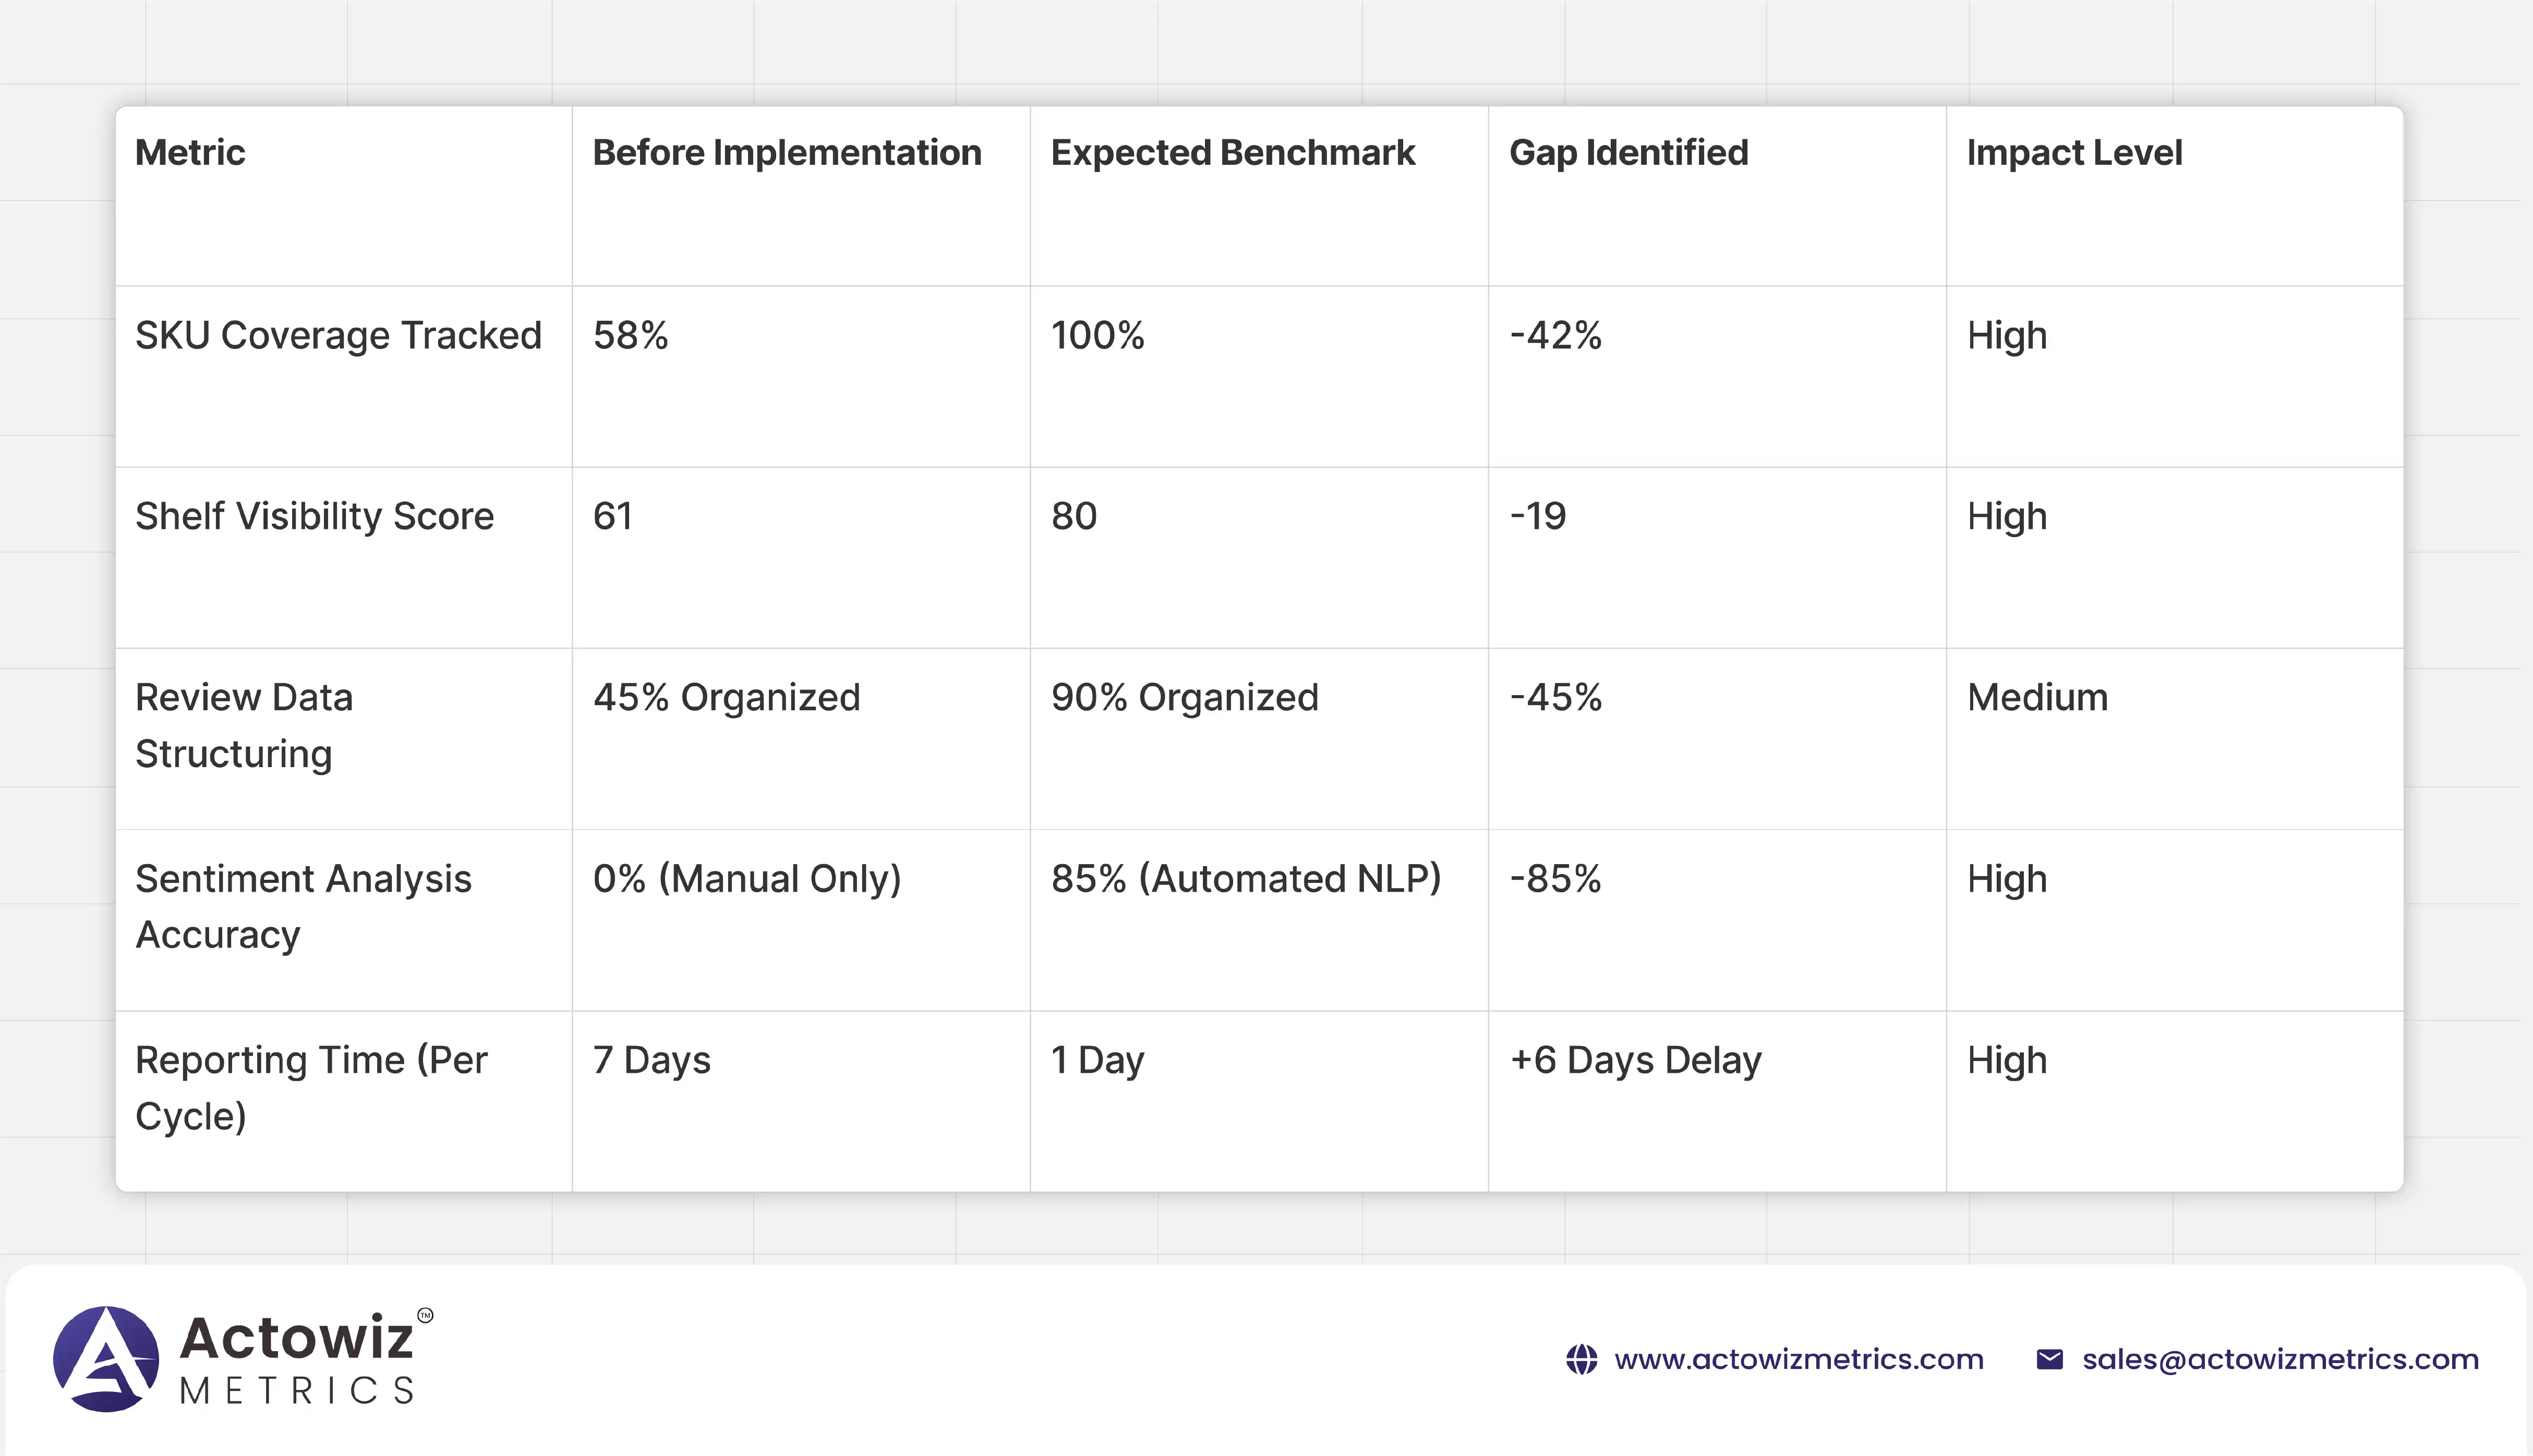Select 85% (Automated NLP) benchmark cell
The image size is (2533, 1456).
coord(1246,879)
